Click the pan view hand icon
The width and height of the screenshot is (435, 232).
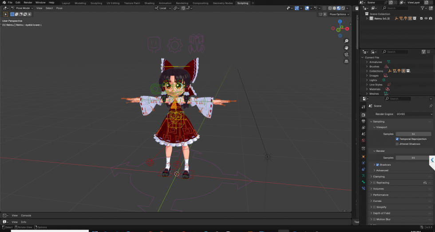tap(346, 47)
